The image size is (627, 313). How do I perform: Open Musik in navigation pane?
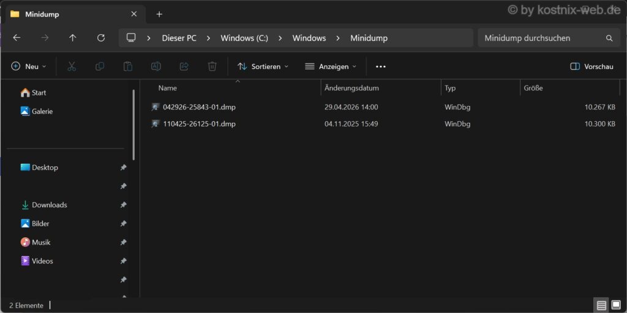pos(36,242)
